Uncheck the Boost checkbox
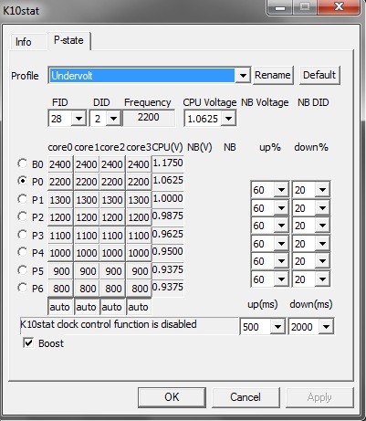Image resolution: width=366 pixels, height=421 pixels. pyautogui.click(x=28, y=343)
